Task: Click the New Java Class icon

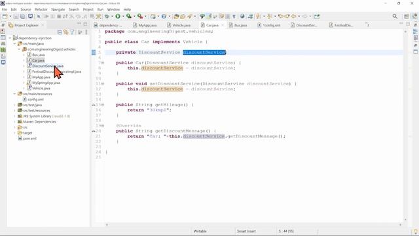Action: pos(164,16)
